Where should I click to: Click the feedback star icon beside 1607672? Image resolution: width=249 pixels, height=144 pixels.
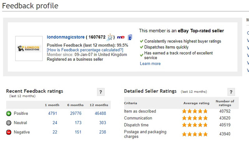110,37
